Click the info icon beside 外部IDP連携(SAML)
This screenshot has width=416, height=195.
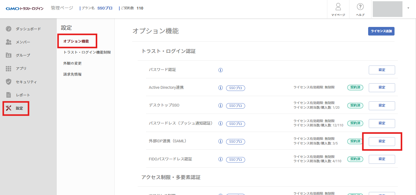click(x=220, y=141)
